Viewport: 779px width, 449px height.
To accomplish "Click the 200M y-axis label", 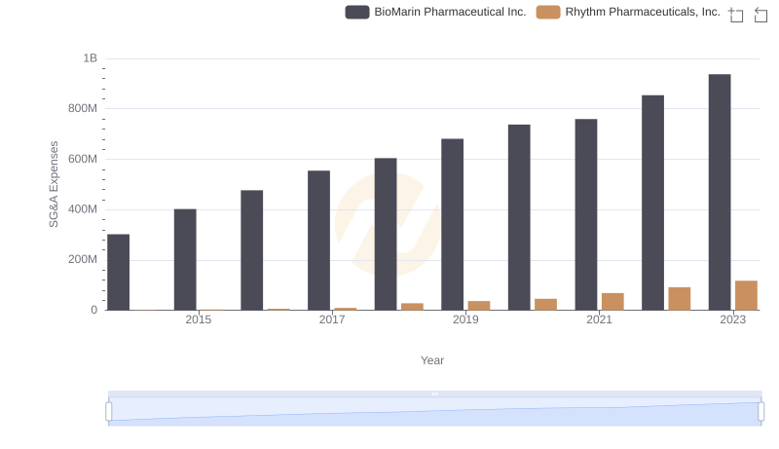I will coord(83,260).
